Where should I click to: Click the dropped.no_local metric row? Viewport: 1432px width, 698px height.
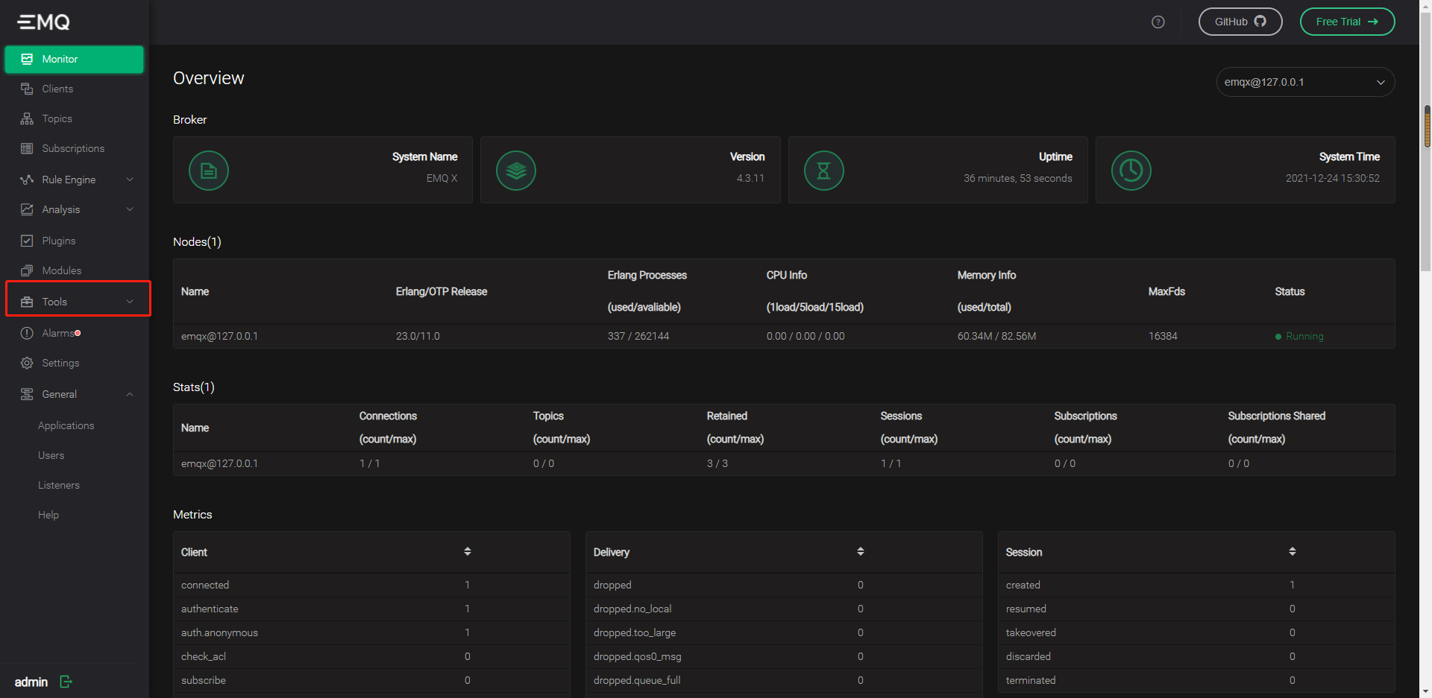tap(784, 609)
